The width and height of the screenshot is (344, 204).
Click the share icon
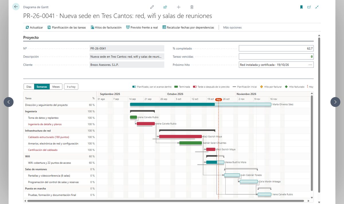[165, 7]
